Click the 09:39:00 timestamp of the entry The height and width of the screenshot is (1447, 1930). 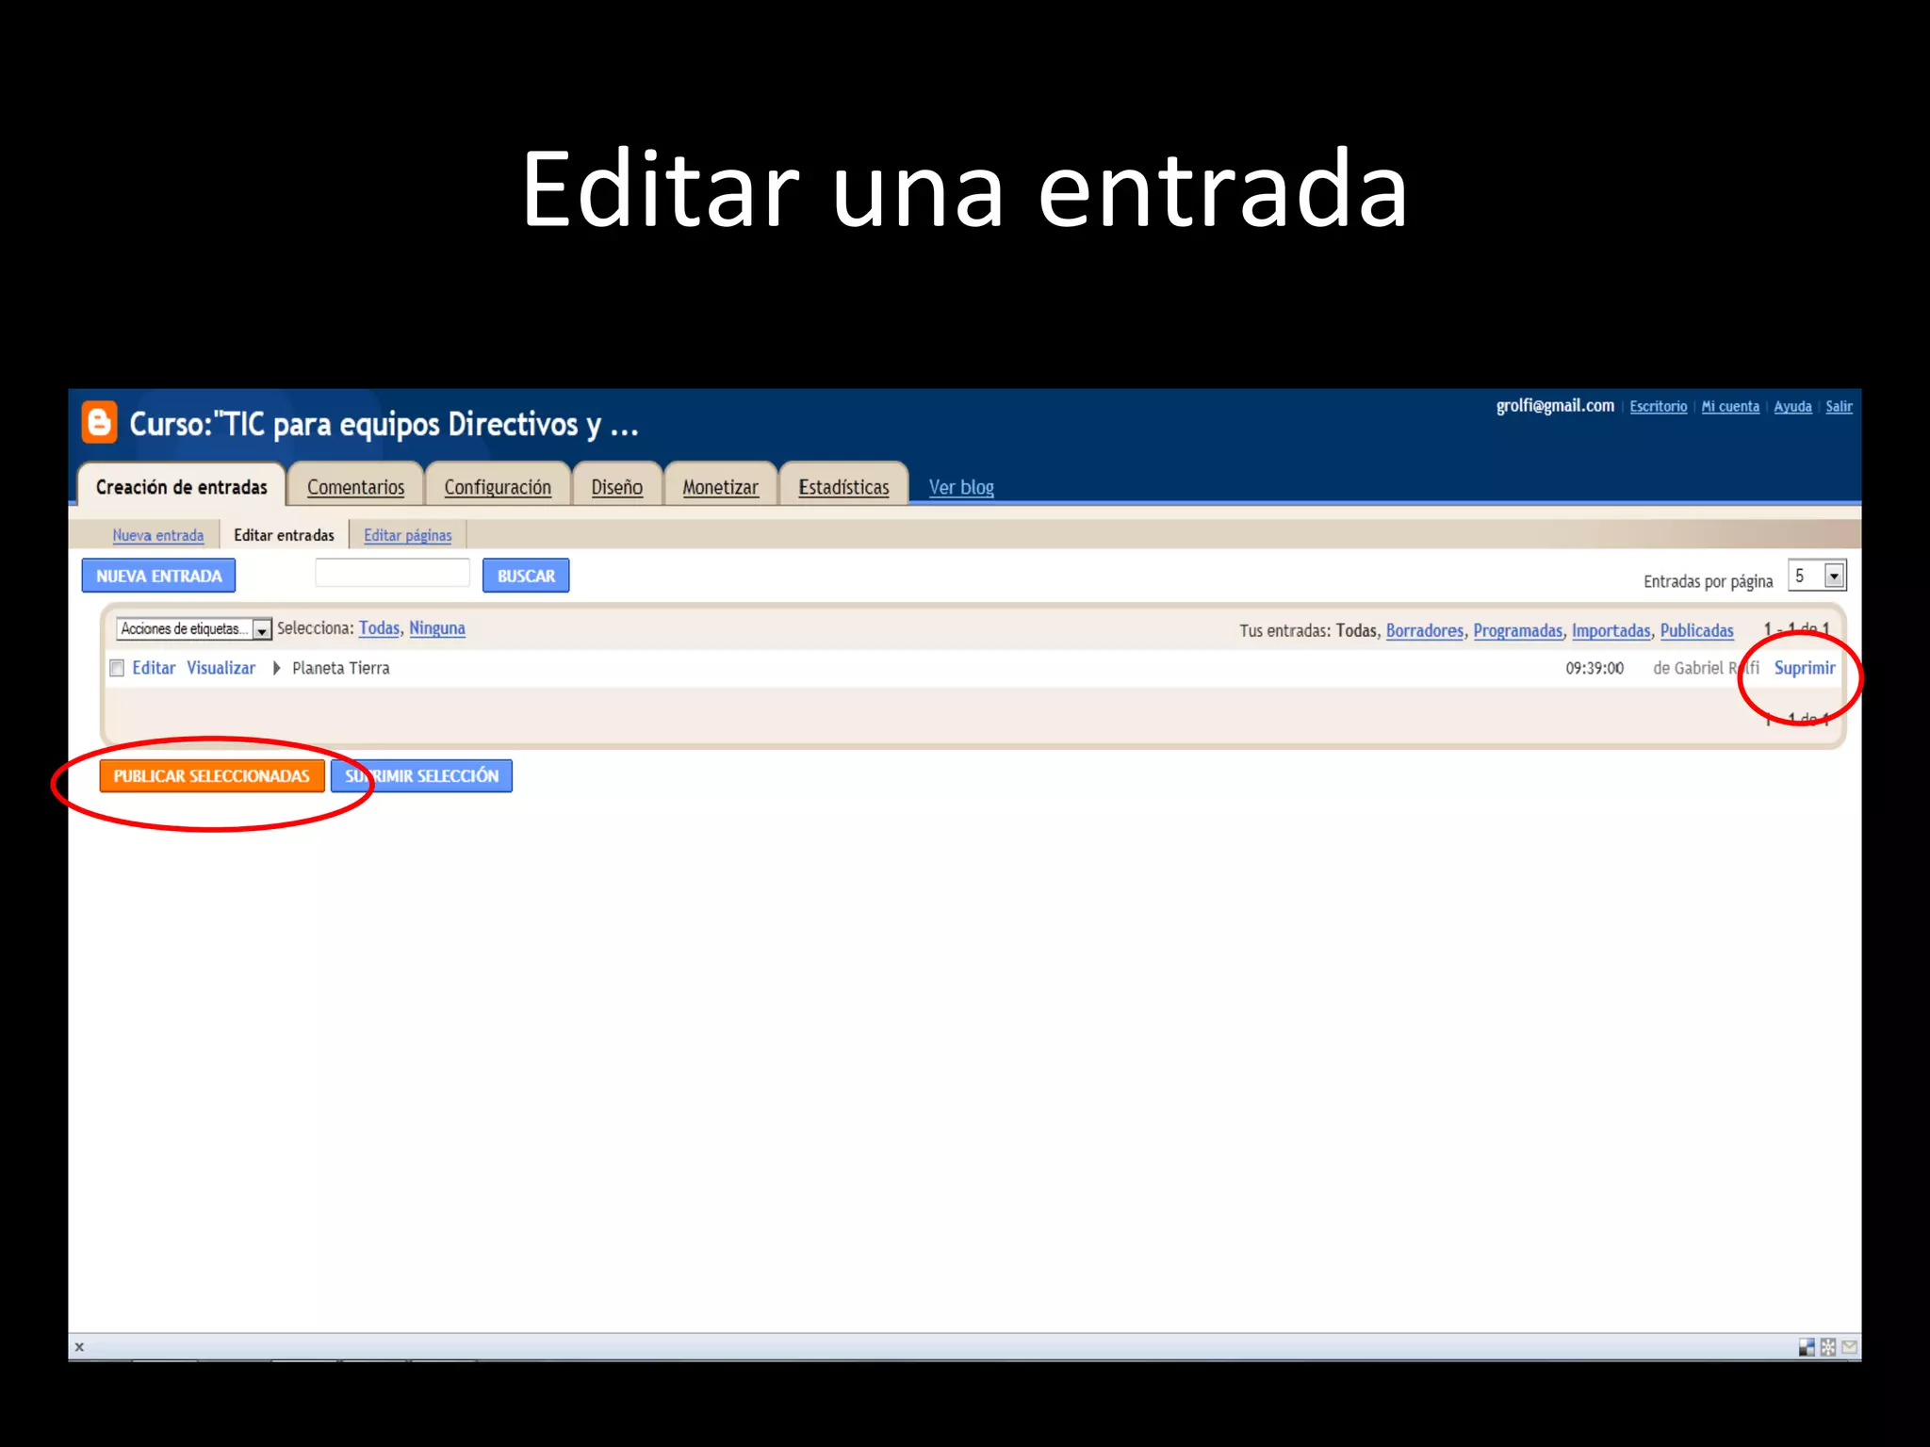(1595, 669)
